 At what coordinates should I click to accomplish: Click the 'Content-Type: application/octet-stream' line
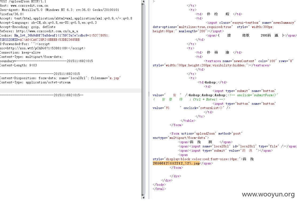point(35,82)
